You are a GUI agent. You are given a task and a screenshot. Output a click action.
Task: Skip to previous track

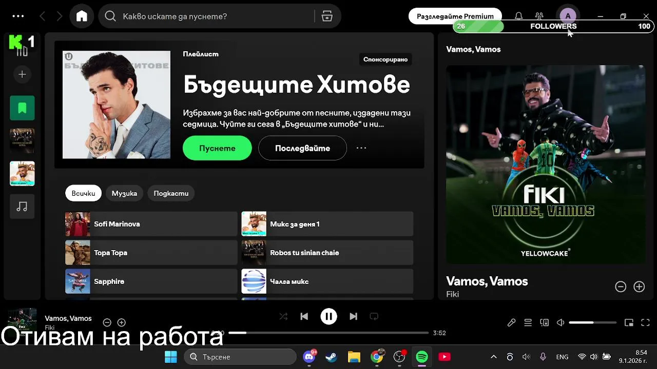[304, 316]
